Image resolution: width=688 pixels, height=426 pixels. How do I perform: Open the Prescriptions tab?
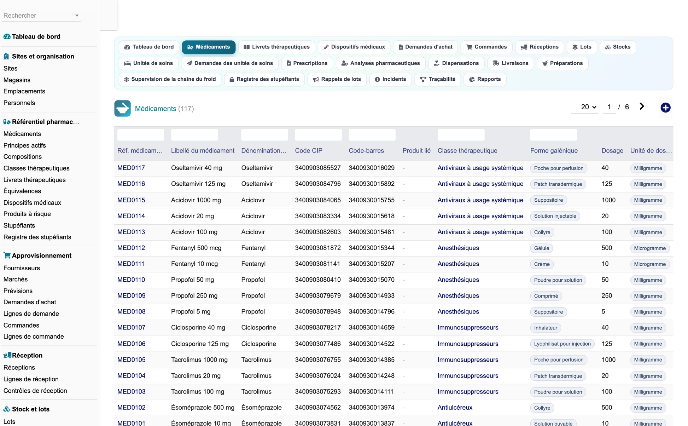pyautogui.click(x=307, y=63)
